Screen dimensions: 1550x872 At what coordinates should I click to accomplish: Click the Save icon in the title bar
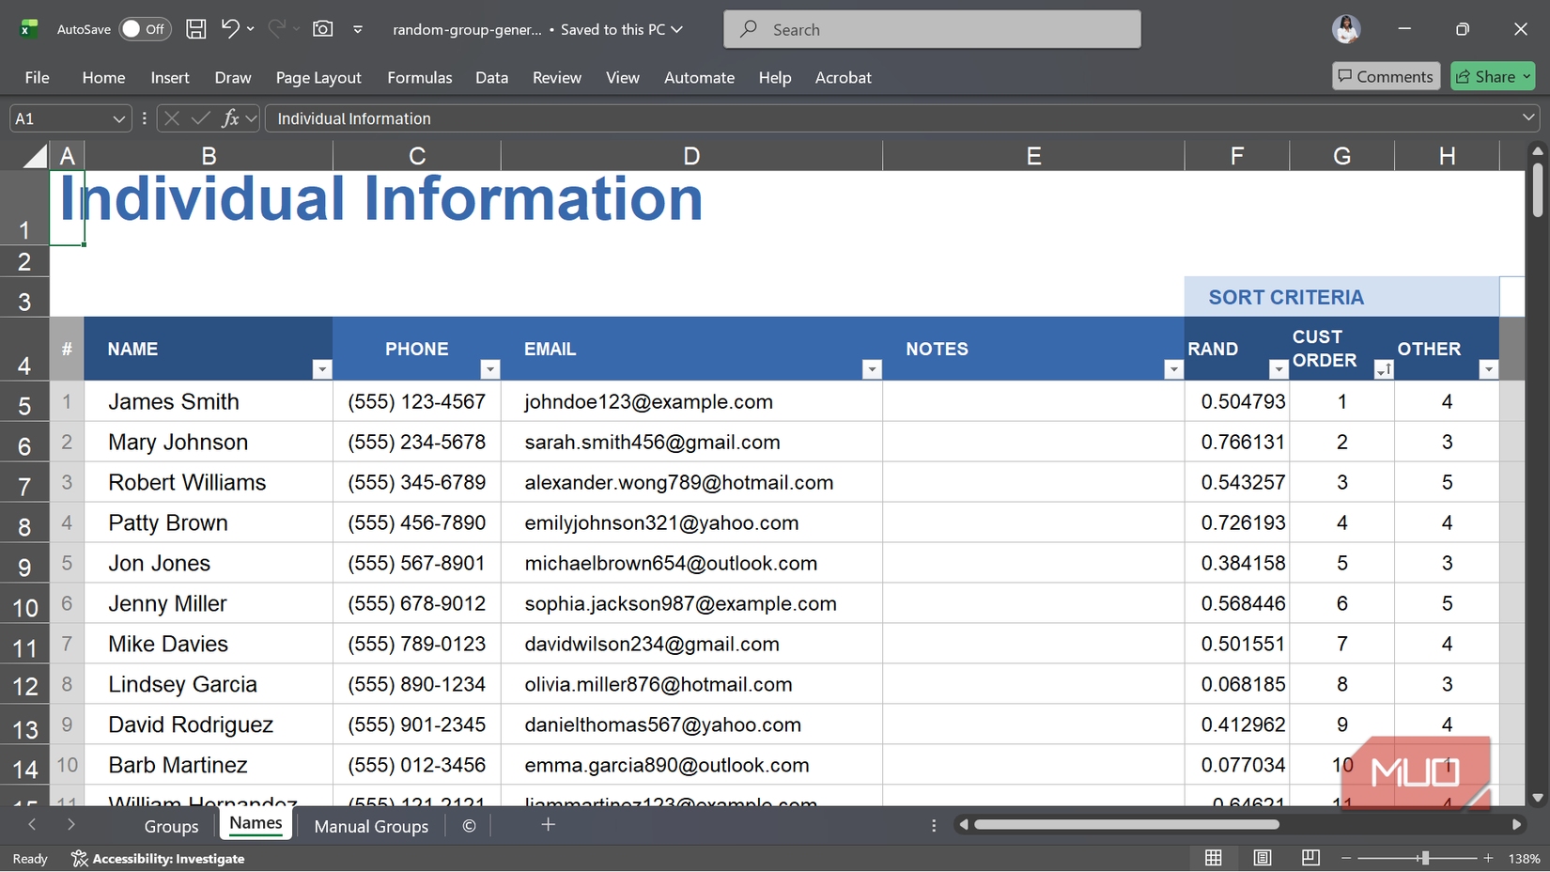click(x=195, y=29)
